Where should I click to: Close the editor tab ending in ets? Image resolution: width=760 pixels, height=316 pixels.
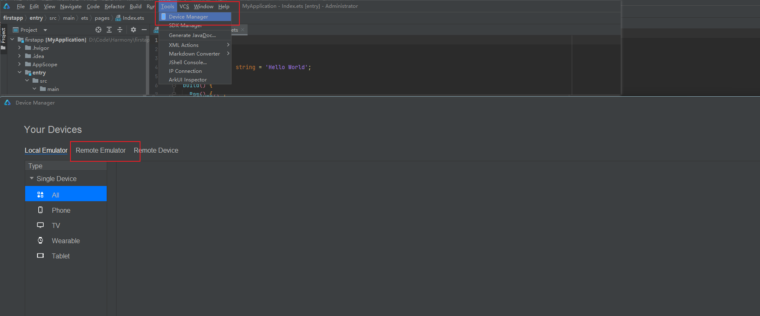click(x=243, y=30)
